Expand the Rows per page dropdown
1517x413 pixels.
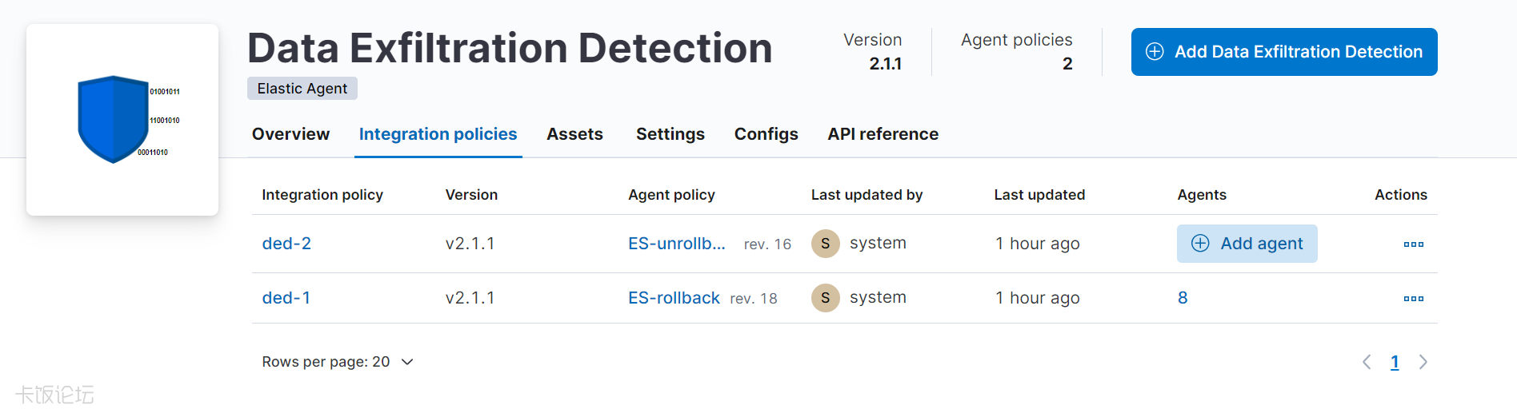(338, 362)
